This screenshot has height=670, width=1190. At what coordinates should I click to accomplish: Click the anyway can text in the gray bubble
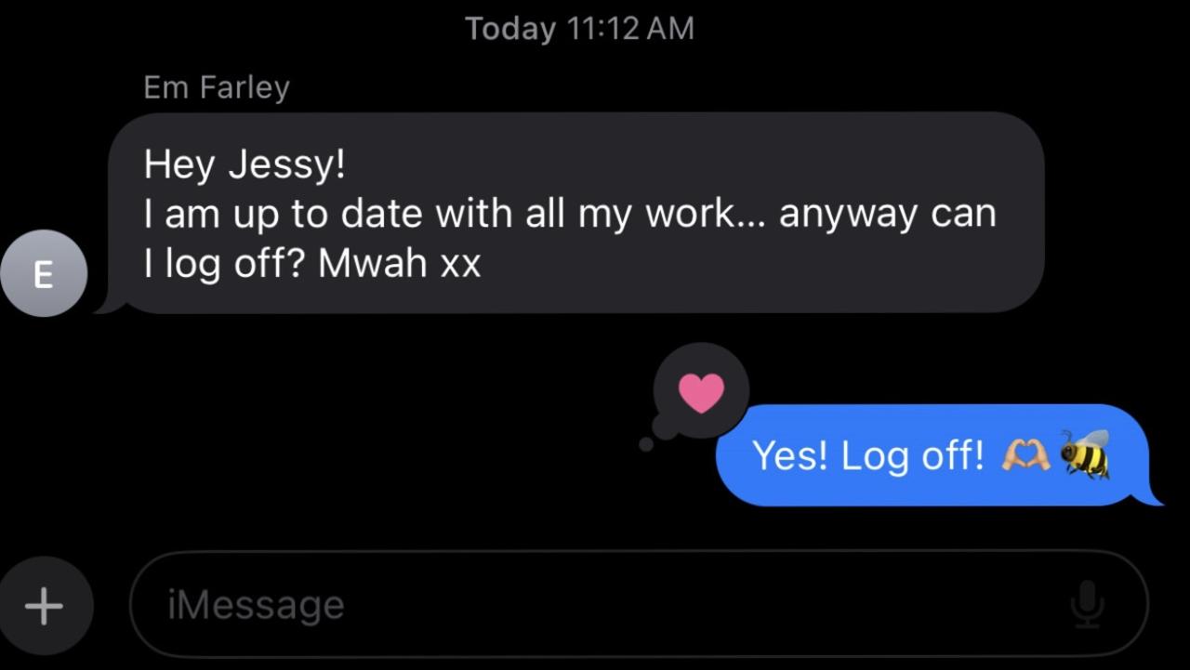[x=888, y=215]
